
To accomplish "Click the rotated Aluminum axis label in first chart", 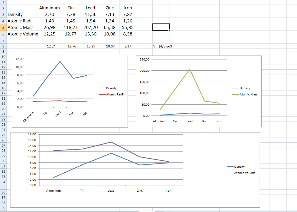I will coord(29,117).
